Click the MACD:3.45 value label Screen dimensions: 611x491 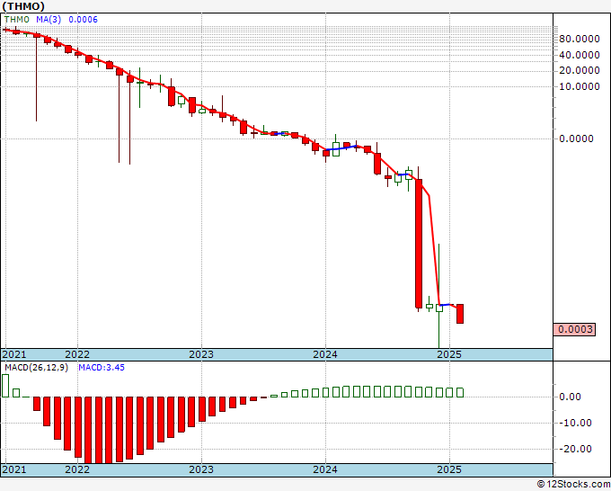pyautogui.click(x=102, y=368)
